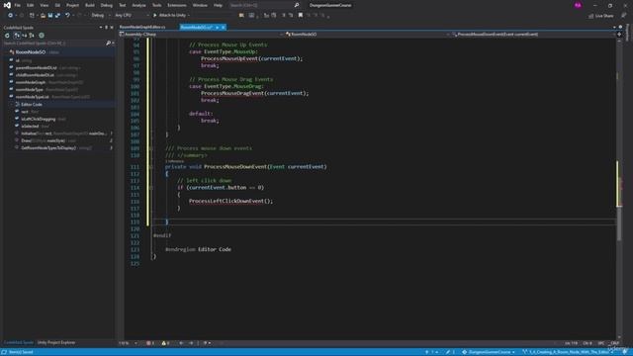Open the Tools menu
Screen dimensions: 633x356
(x=156, y=5)
